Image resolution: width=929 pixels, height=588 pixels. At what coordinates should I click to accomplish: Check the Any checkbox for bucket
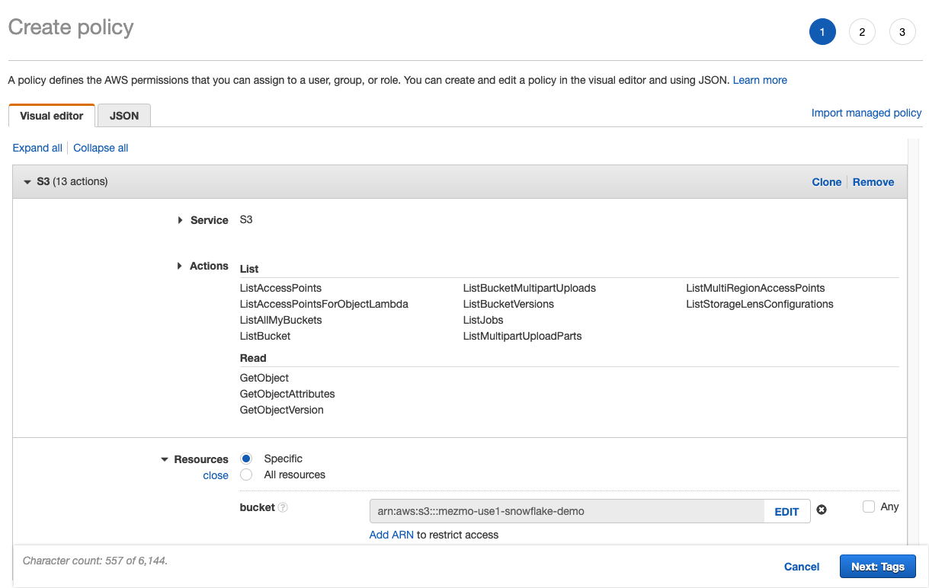pyautogui.click(x=869, y=507)
